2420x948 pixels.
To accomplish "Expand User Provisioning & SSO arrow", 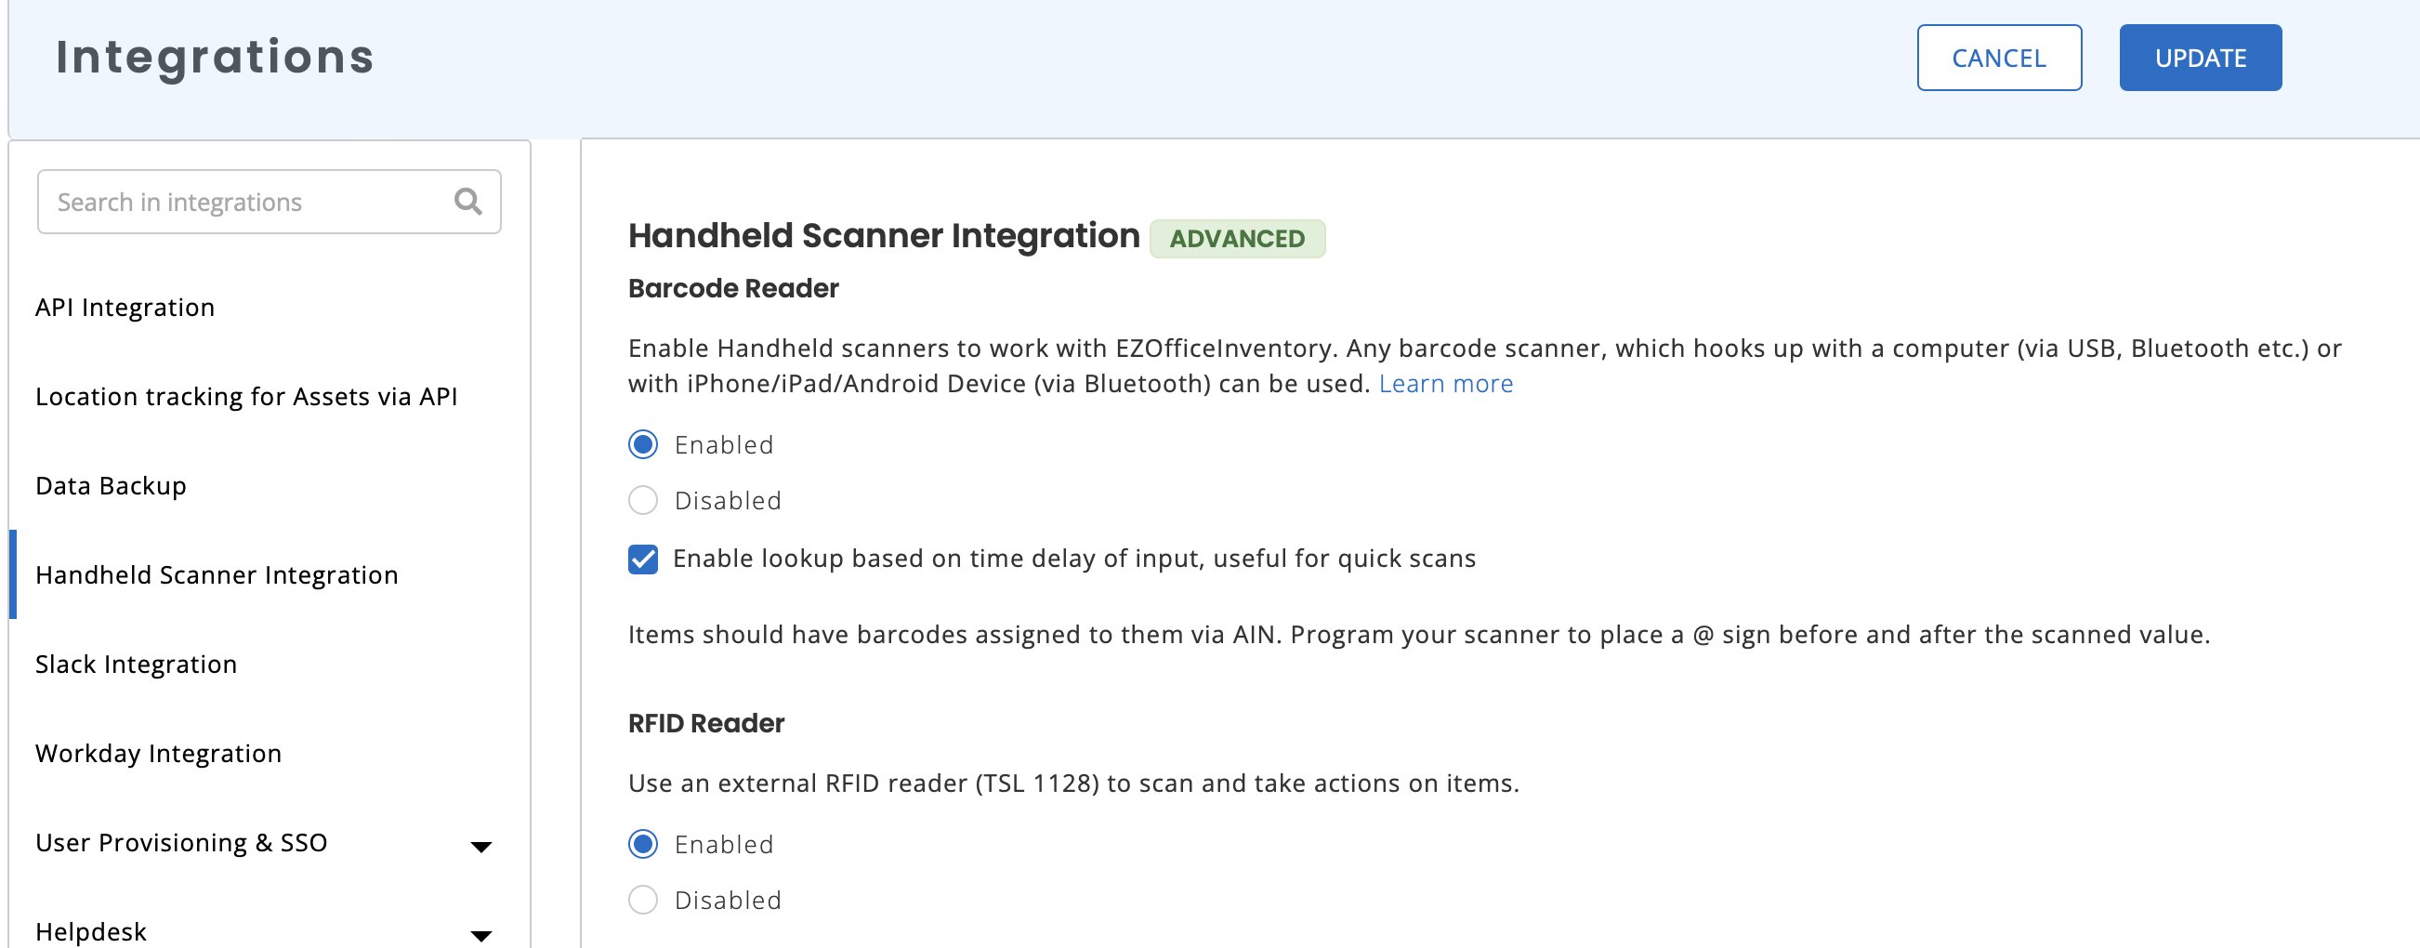I will click(x=481, y=847).
